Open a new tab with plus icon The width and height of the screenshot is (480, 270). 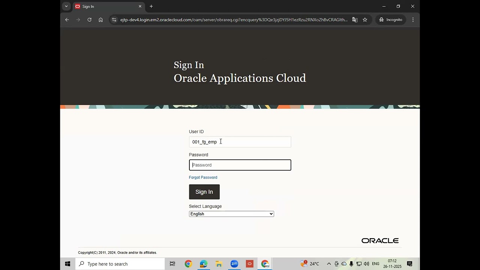point(151,6)
